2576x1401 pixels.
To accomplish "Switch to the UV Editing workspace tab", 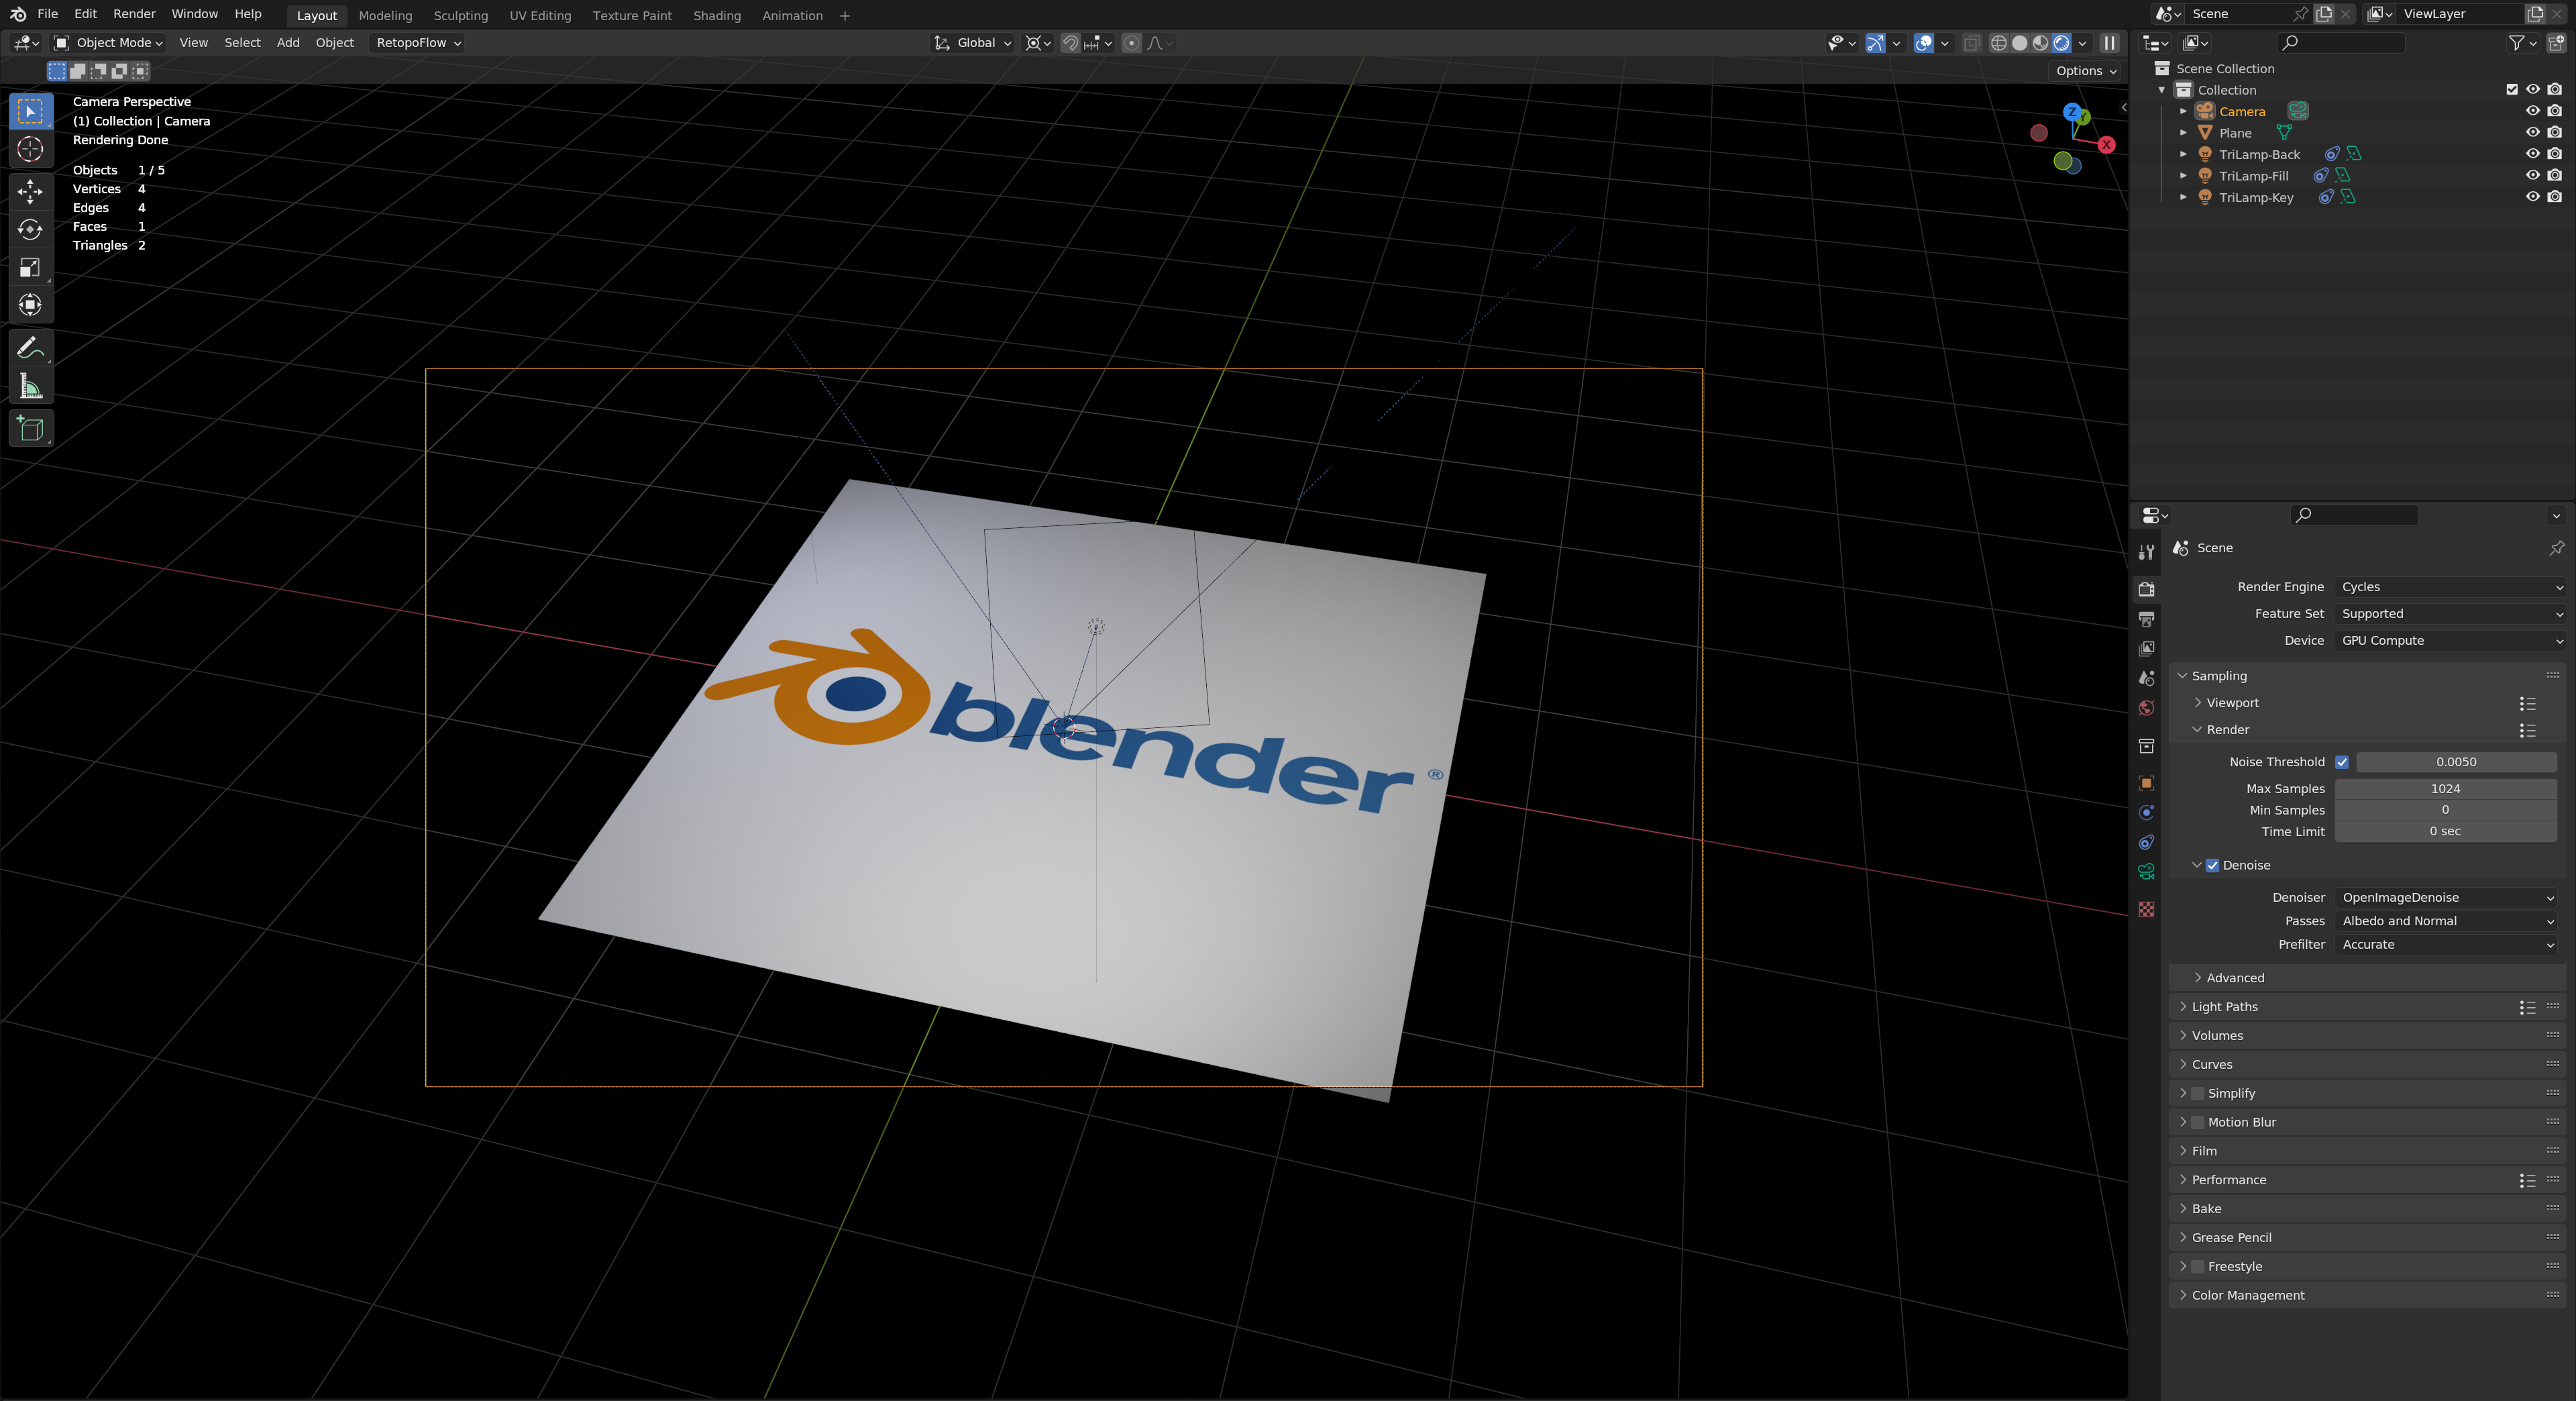I will 540,15.
